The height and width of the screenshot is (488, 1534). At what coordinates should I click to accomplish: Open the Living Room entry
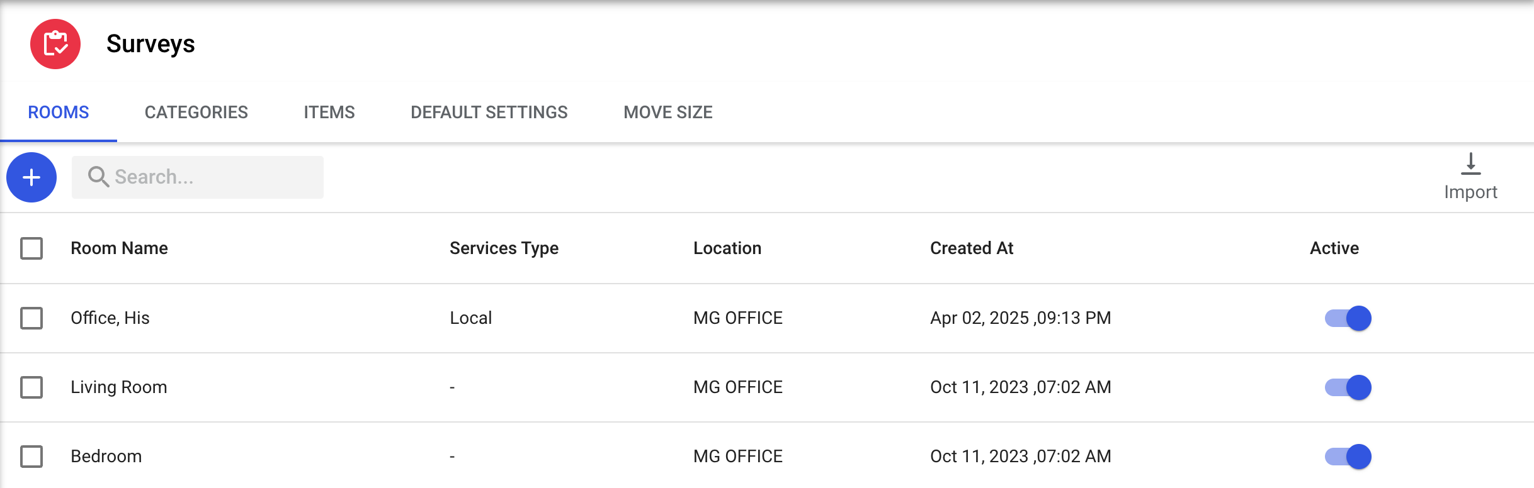coord(119,387)
